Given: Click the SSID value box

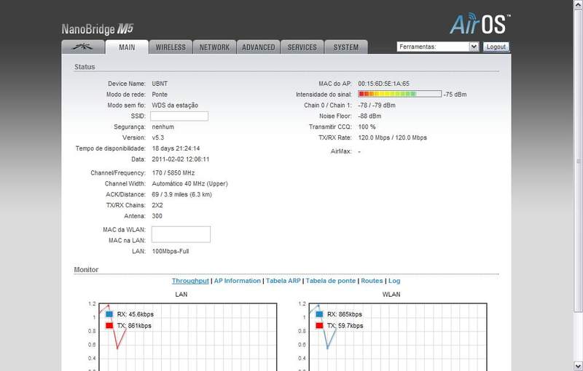Looking at the screenshot, I should pyautogui.click(x=179, y=116).
